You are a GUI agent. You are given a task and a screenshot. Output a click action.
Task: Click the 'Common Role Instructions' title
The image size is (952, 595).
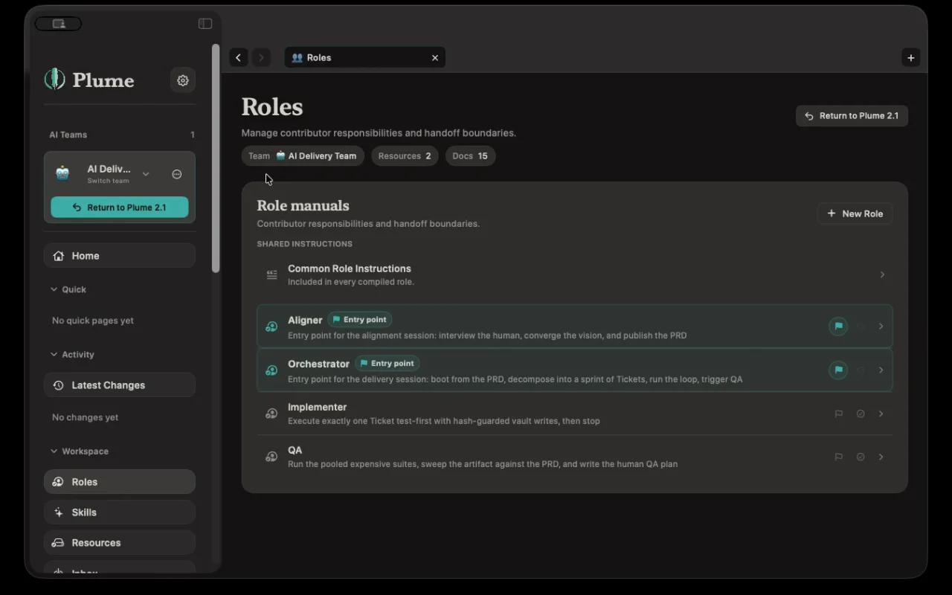pyautogui.click(x=350, y=268)
